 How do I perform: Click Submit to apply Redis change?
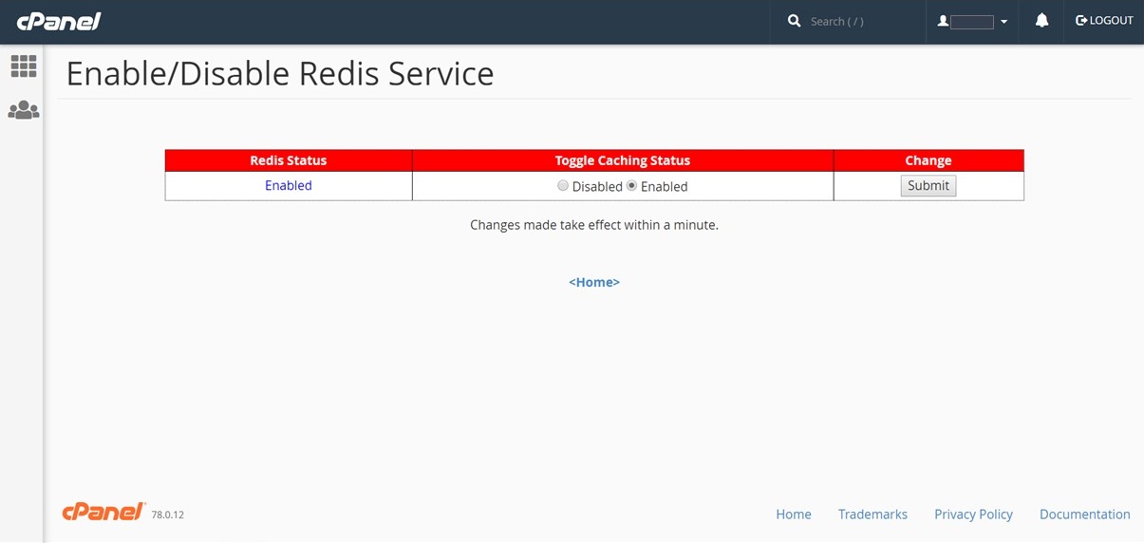pyautogui.click(x=928, y=186)
